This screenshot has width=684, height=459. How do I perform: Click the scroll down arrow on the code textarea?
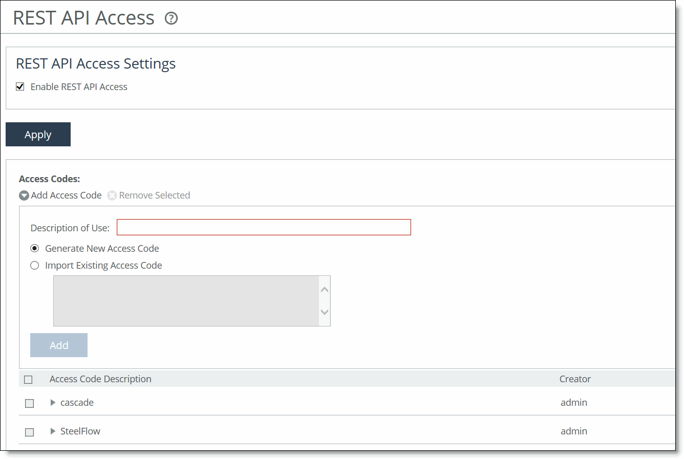tap(324, 313)
